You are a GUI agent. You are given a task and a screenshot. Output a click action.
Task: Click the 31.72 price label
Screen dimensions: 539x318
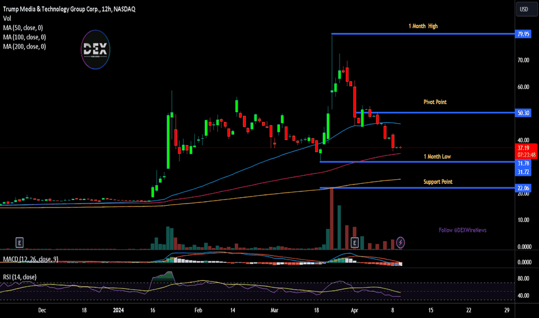coord(523,172)
